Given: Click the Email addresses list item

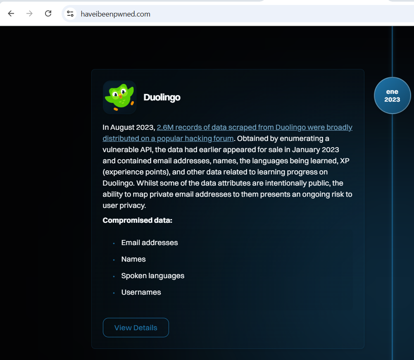Looking at the screenshot, I should pos(149,243).
